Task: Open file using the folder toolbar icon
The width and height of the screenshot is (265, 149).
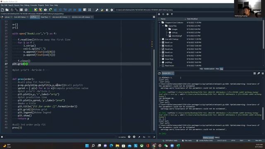Action: (x=7, y=10)
